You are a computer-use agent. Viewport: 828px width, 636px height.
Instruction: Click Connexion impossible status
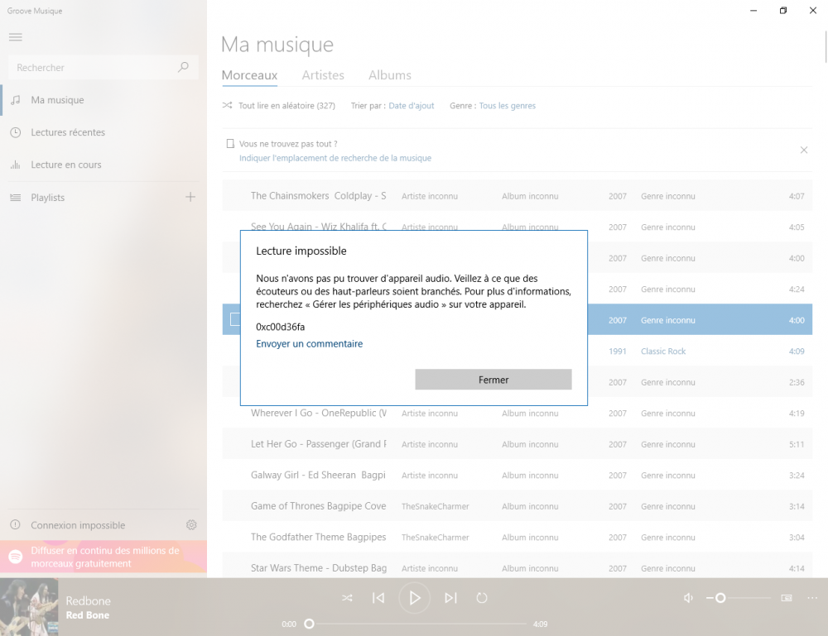point(78,525)
